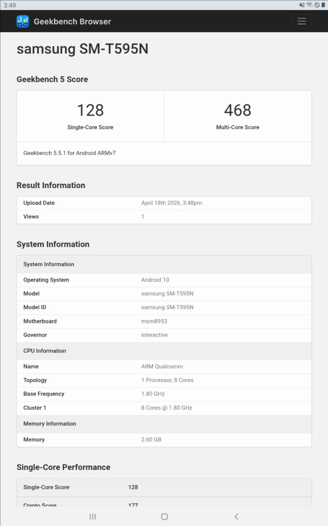Select the 'Android 10' value

(x=155, y=280)
